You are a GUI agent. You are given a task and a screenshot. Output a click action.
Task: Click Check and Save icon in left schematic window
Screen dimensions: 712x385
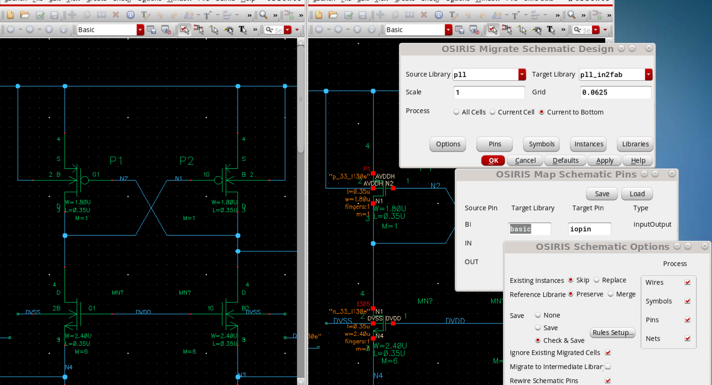(x=40, y=15)
